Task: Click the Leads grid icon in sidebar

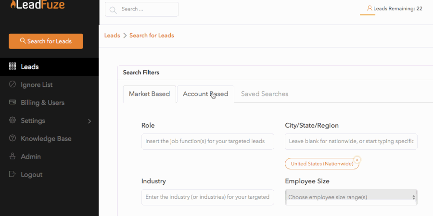Action: pyautogui.click(x=13, y=66)
